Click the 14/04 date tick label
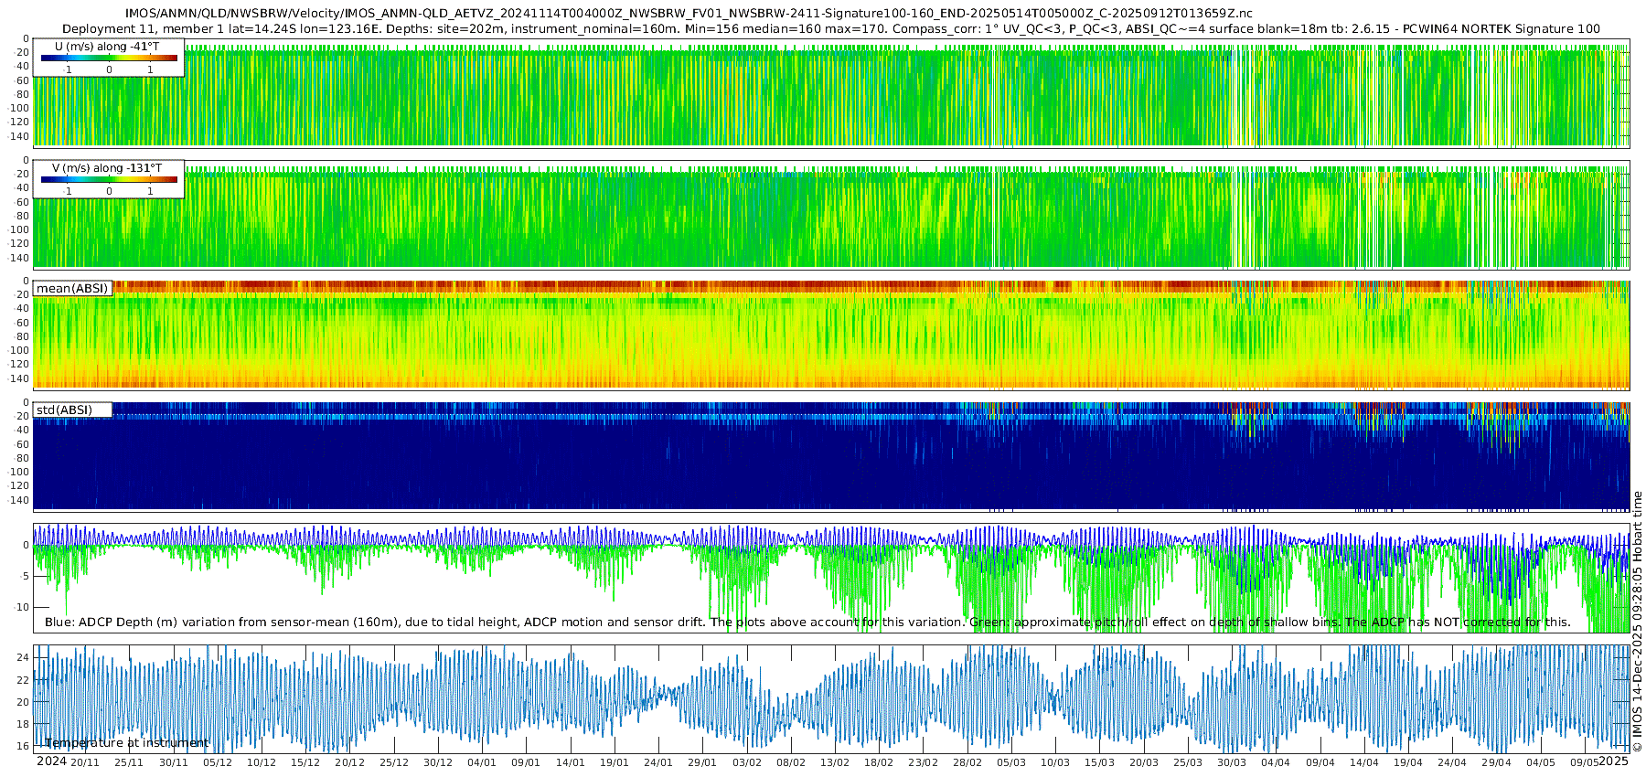 click(x=1364, y=762)
